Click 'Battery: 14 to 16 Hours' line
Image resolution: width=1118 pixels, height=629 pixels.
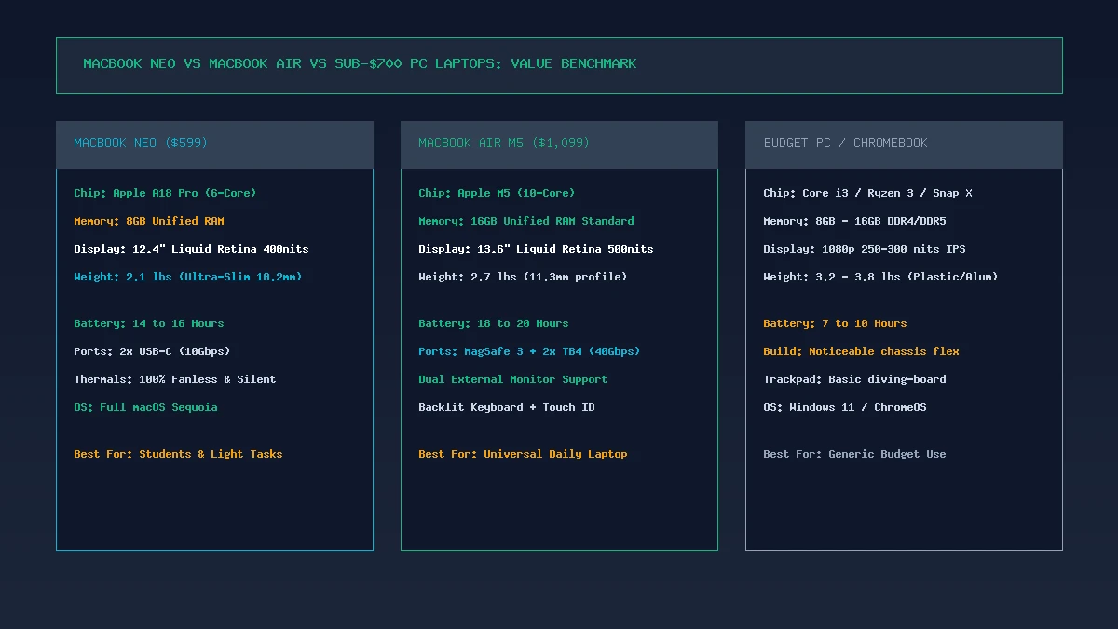tap(149, 323)
